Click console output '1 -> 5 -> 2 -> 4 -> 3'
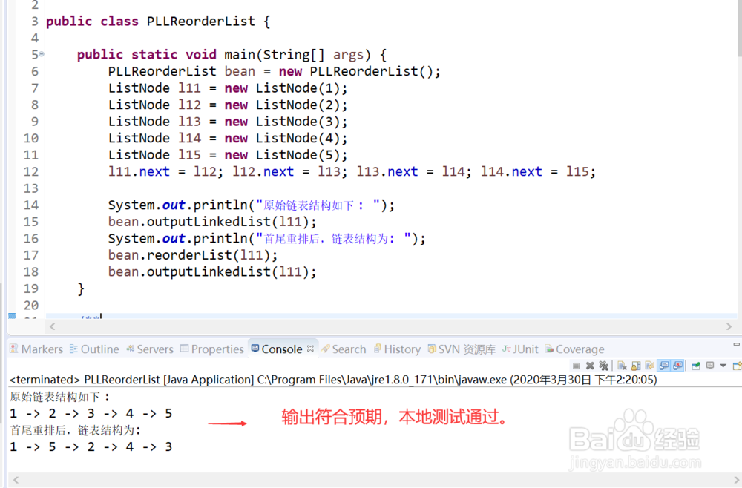The width and height of the screenshot is (742, 488). tap(91, 447)
